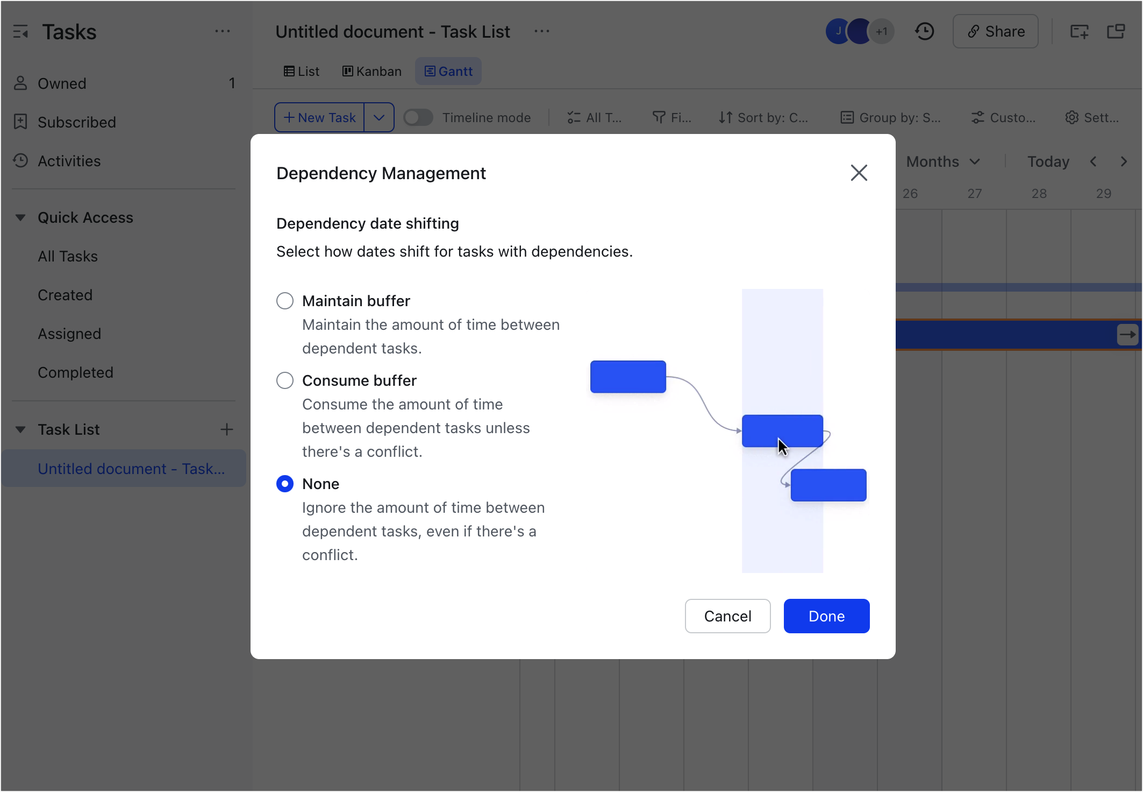Click the Done button

click(826, 616)
